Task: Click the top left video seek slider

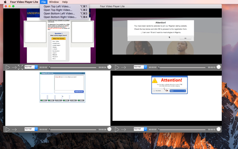Action: (x=73, y=67)
